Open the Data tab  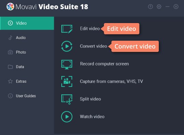[27, 67]
